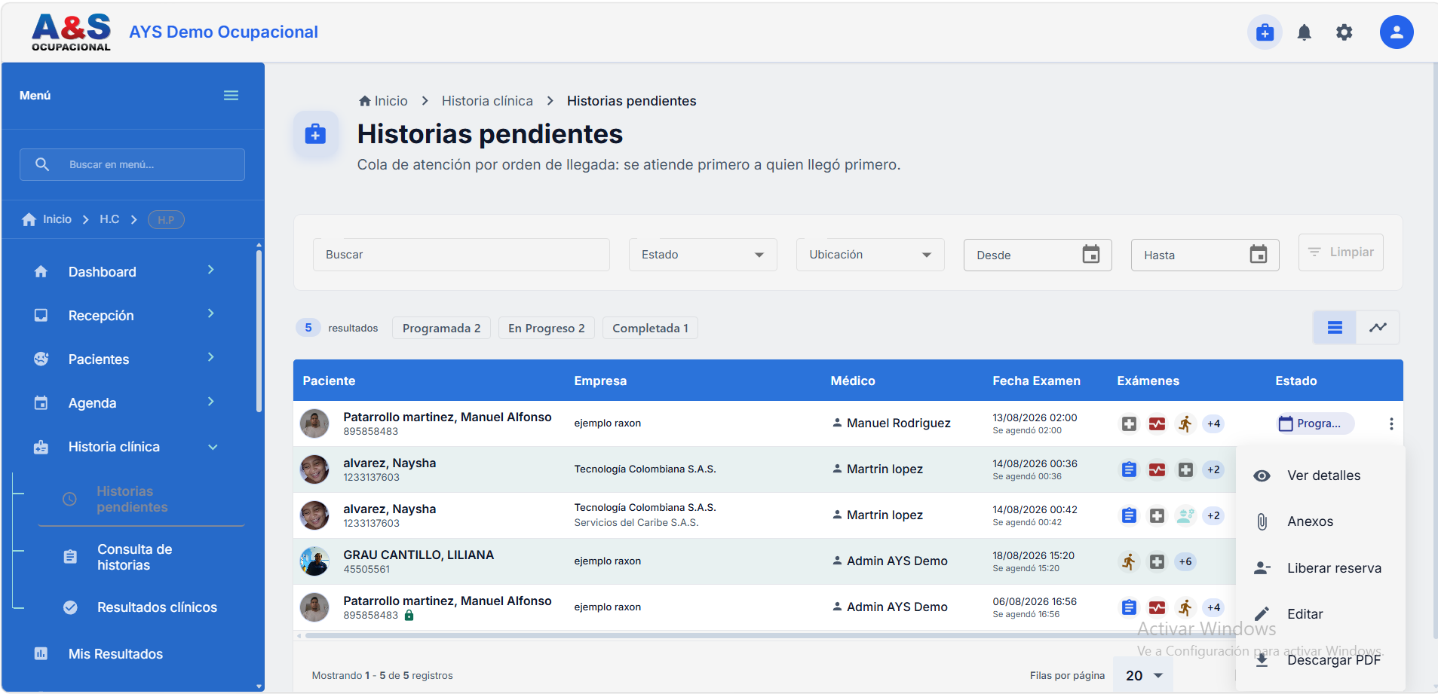Click the Desde calendar icon

1090,255
